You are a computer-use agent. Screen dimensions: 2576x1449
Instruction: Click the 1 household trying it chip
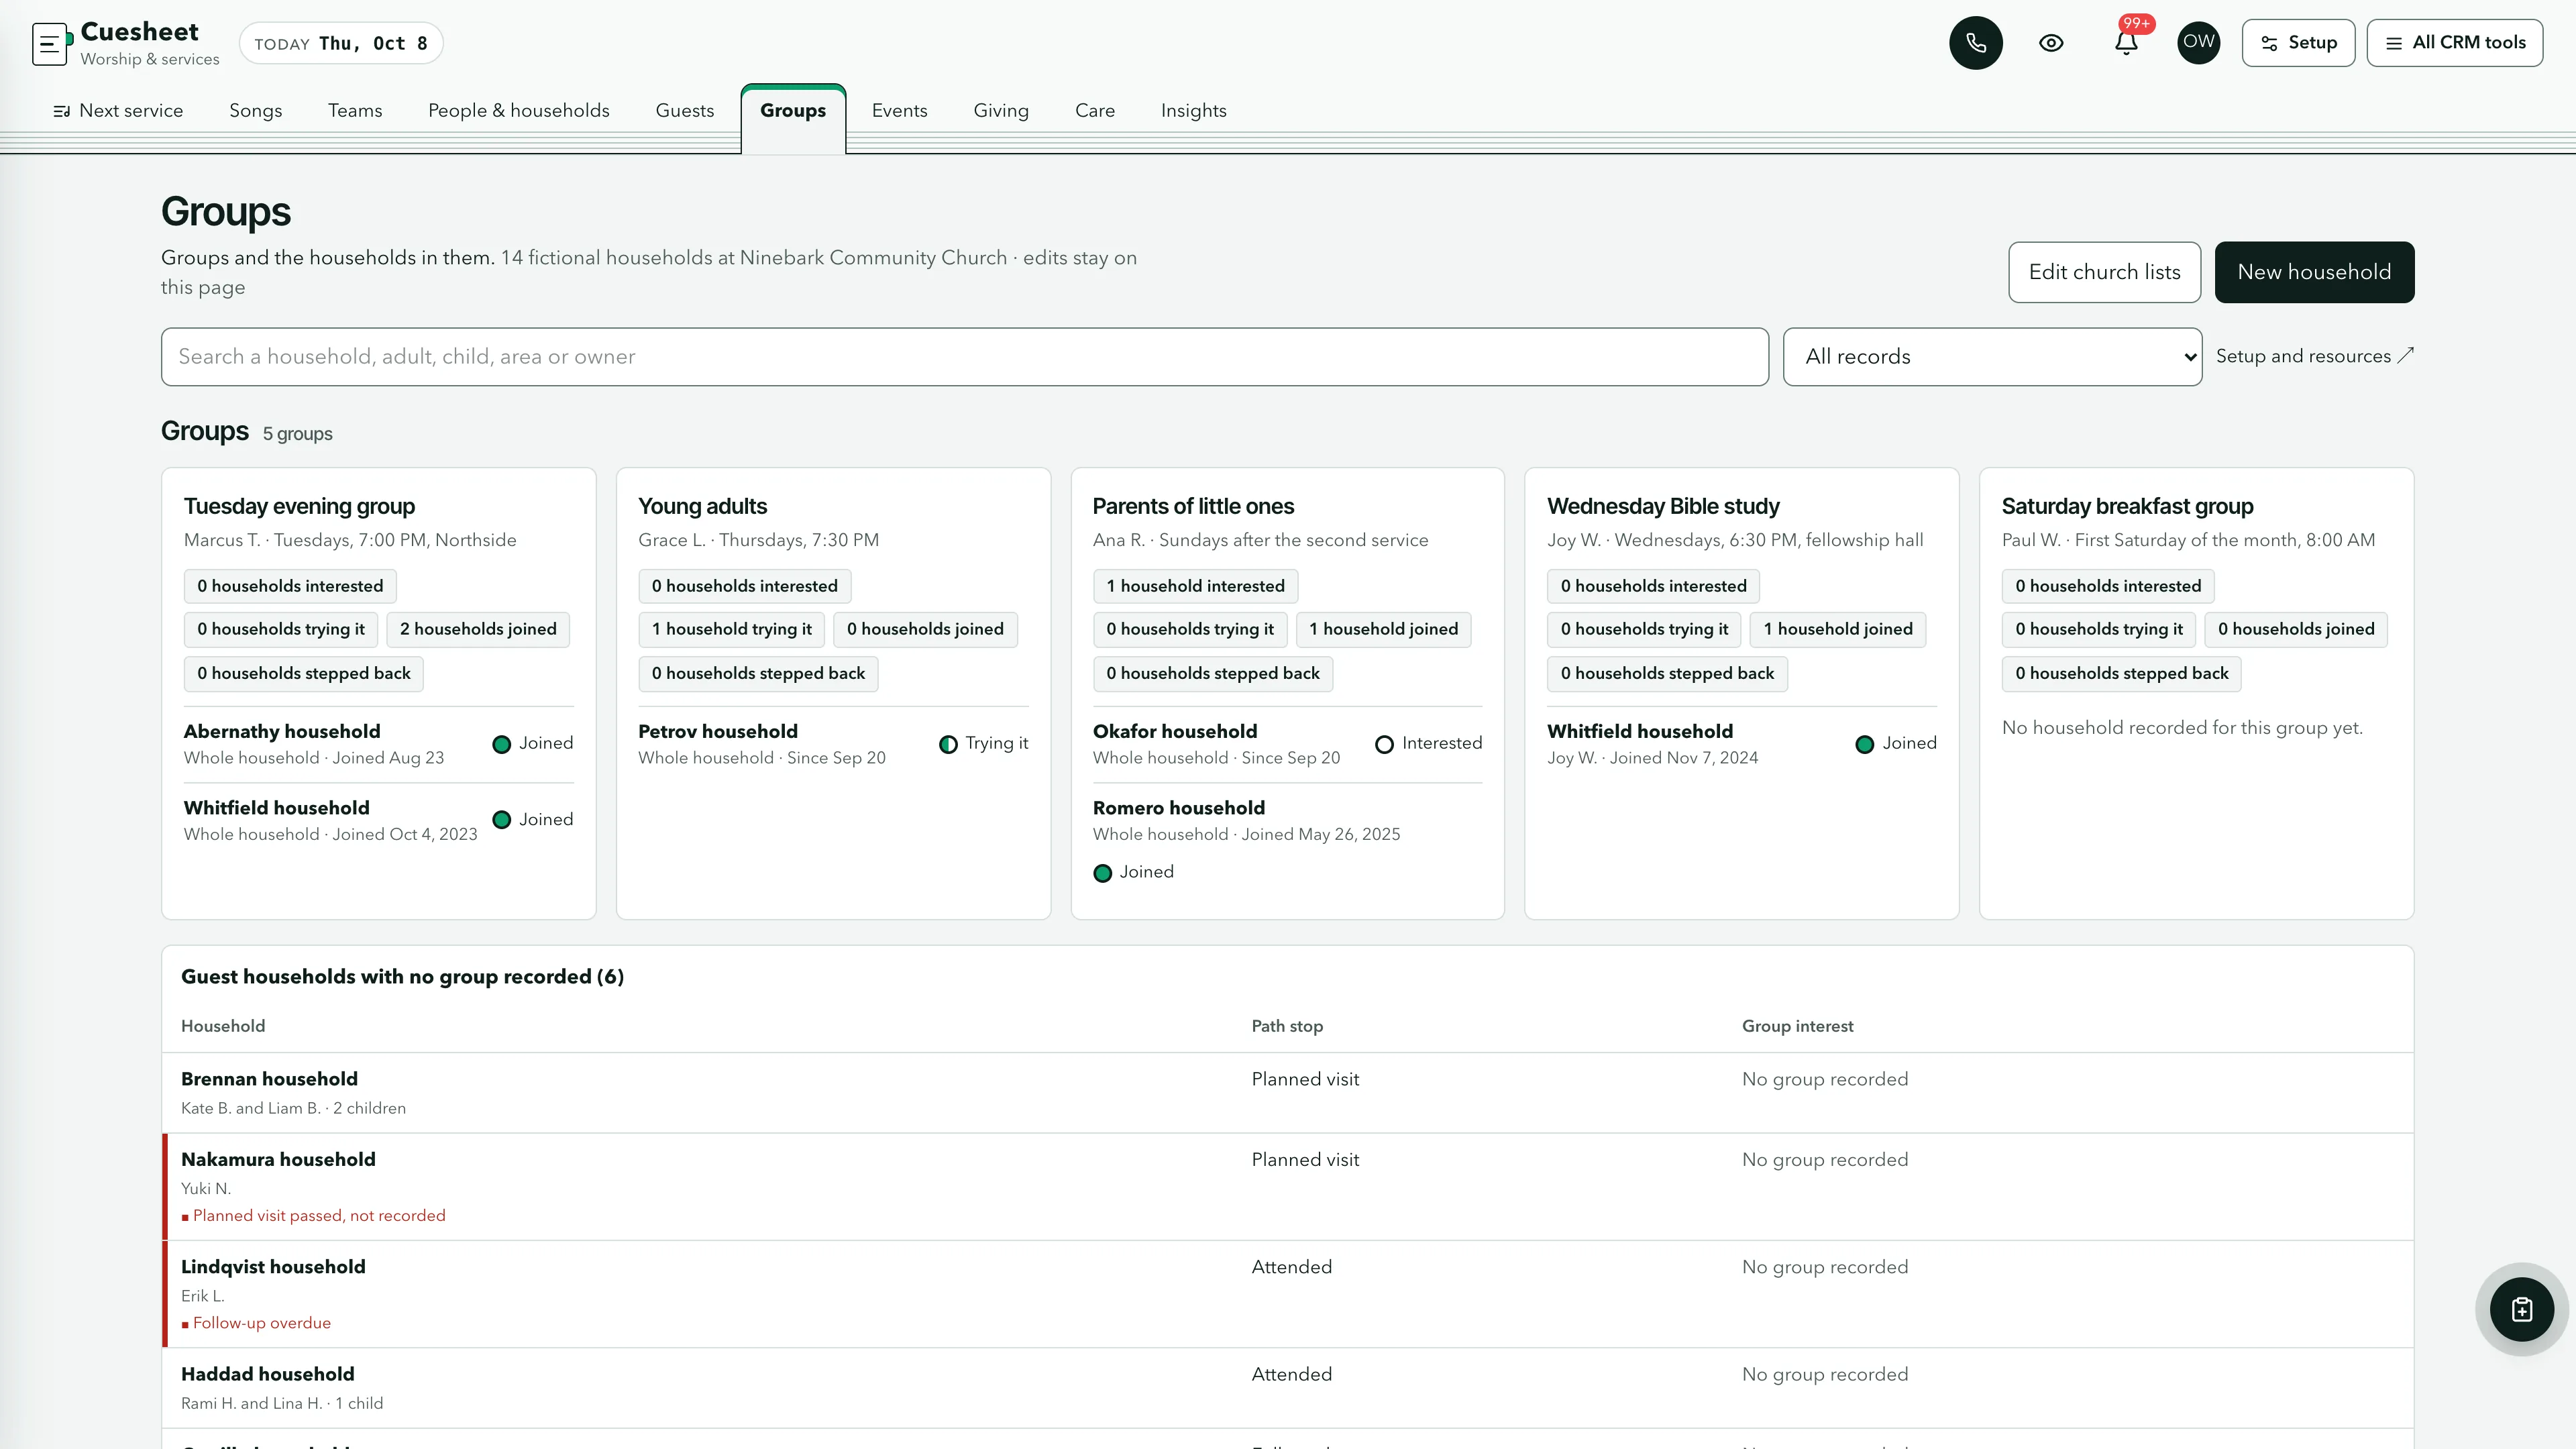click(x=732, y=629)
